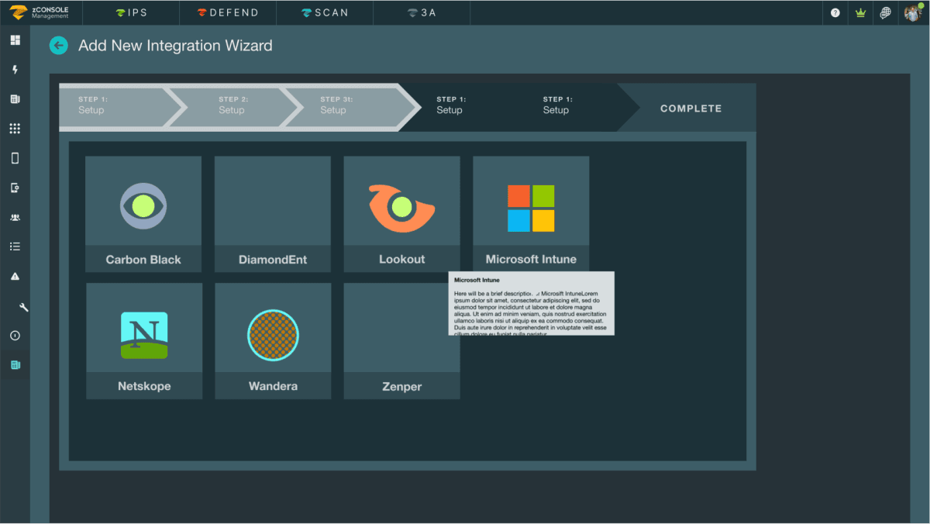Screen dimensions: 930x524
Task: Open the DEFEND tab
Action: click(x=227, y=12)
